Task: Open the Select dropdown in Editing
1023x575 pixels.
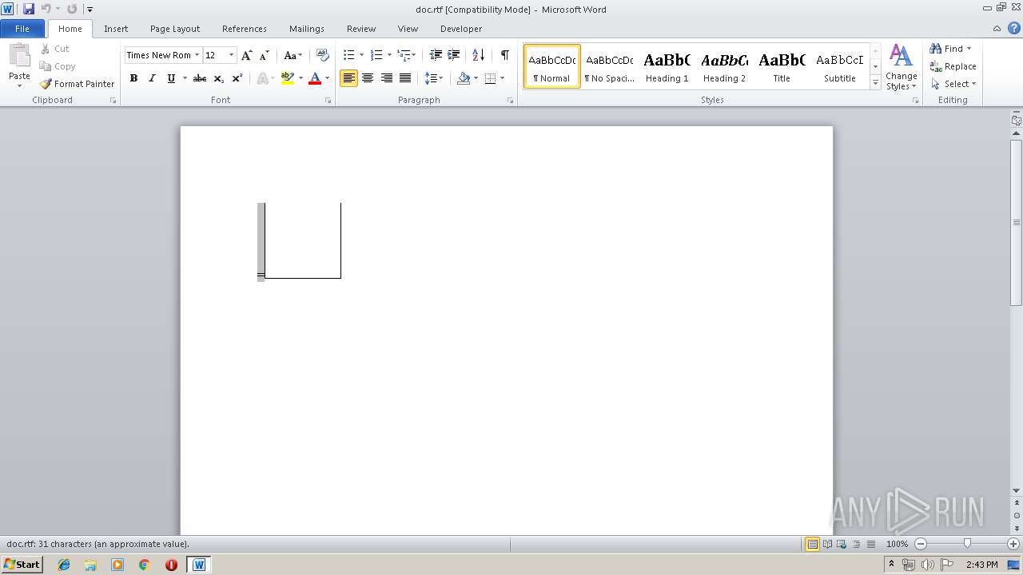Action: (x=953, y=84)
